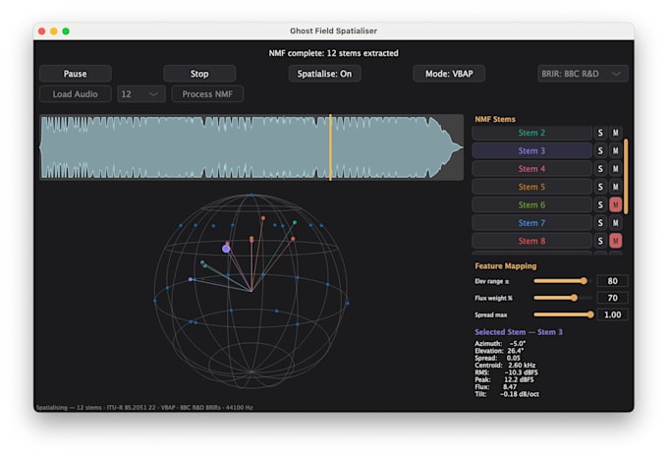Select Stem 2 in the stems list
668x457 pixels.
[531, 133]
